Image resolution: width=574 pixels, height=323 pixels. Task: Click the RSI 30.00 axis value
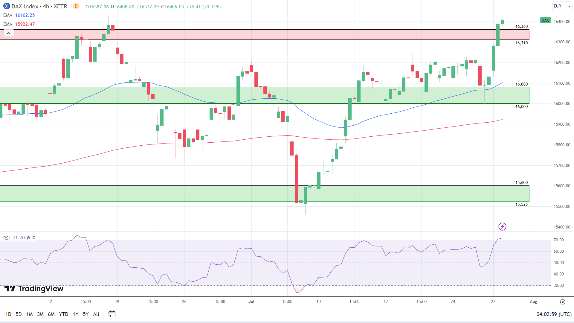tap(559, 285)
